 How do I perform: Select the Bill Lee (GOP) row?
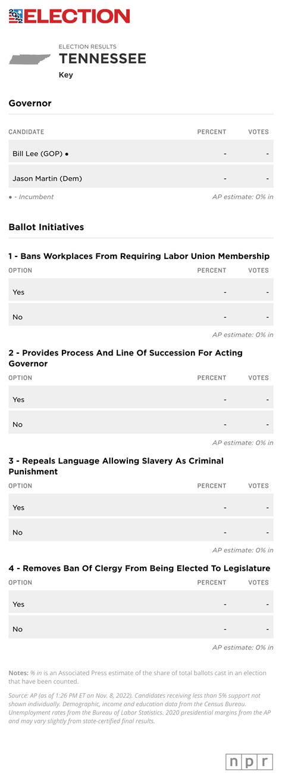tap(141, 153)
